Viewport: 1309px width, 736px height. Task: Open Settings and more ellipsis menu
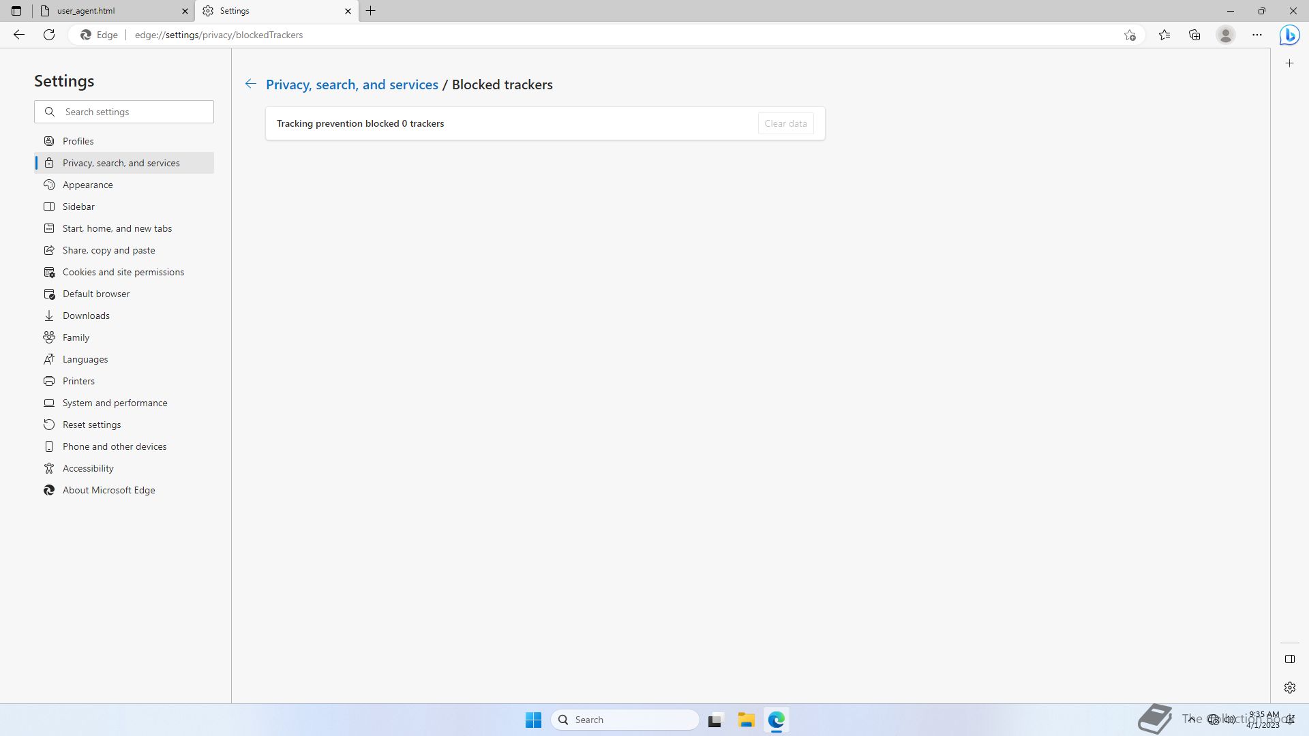pyautogui.click(x=1257, y=35)
